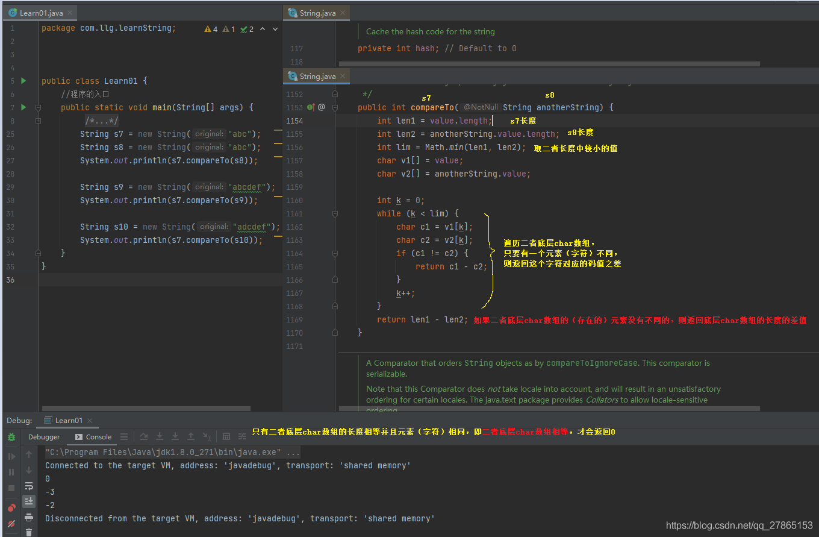Jump to next highlighted error down arrow
819x537 pixels.
tap(275, 29)
